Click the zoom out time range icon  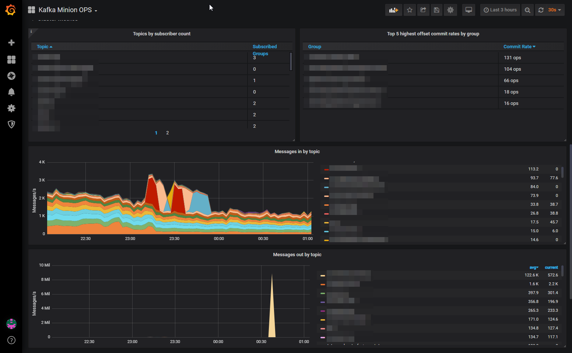(x=527, y=10)
